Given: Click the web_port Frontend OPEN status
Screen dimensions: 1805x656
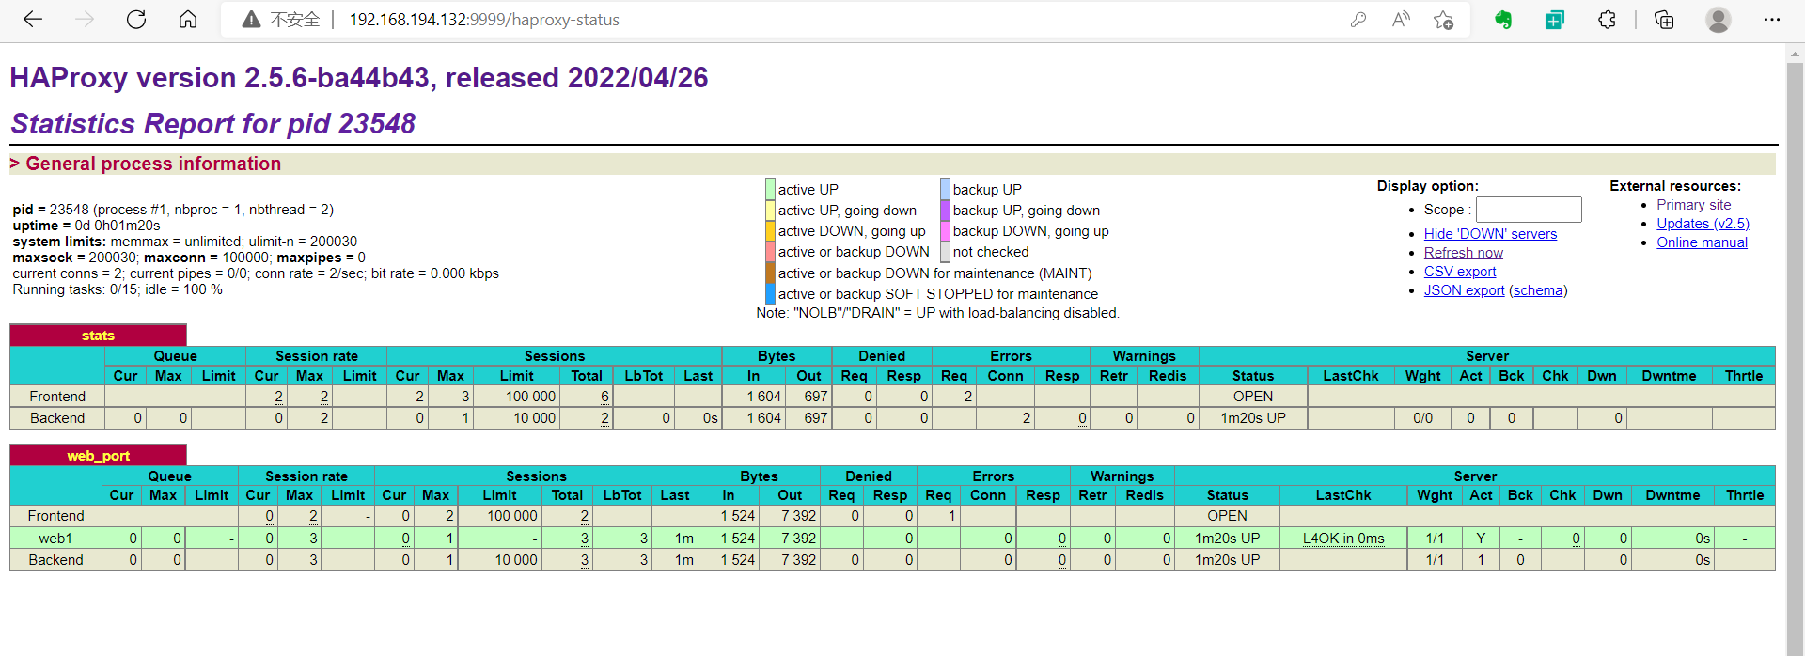Looking at the screenshot, I should tap(1227, 516).
